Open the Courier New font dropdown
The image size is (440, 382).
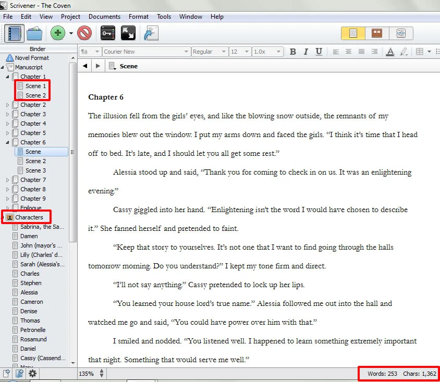pyautogui.click(x=146, y=52)
